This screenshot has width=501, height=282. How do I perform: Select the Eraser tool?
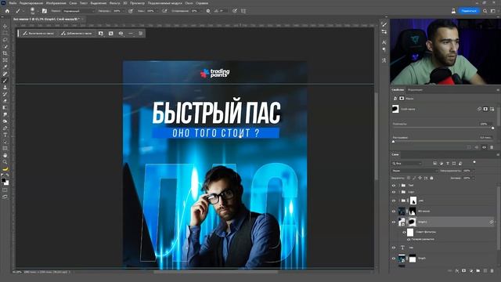pyautogui.click(x=5, y=101)
